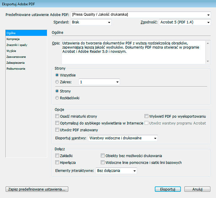The image size is (216, 198).
Task: Select the Wszystkie radio button
Action: tap(57, 75)
